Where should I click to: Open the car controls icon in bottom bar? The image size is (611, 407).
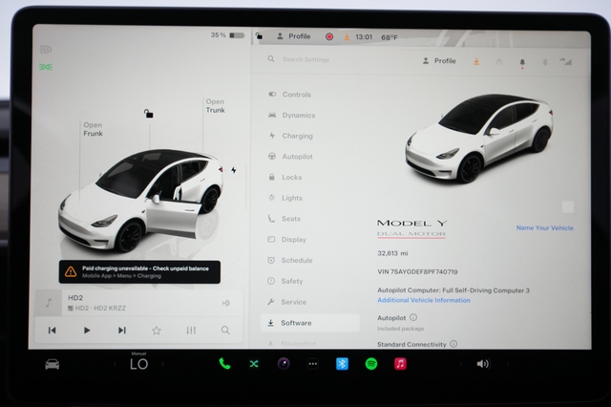pos(53,364)
